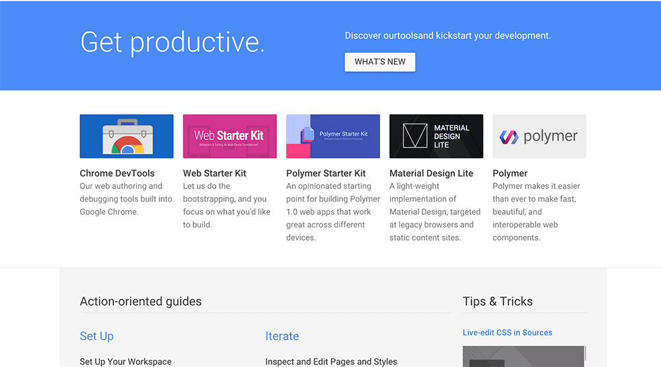
Task: Open Set Up Your Workspace guide
Action: [126, 362]
